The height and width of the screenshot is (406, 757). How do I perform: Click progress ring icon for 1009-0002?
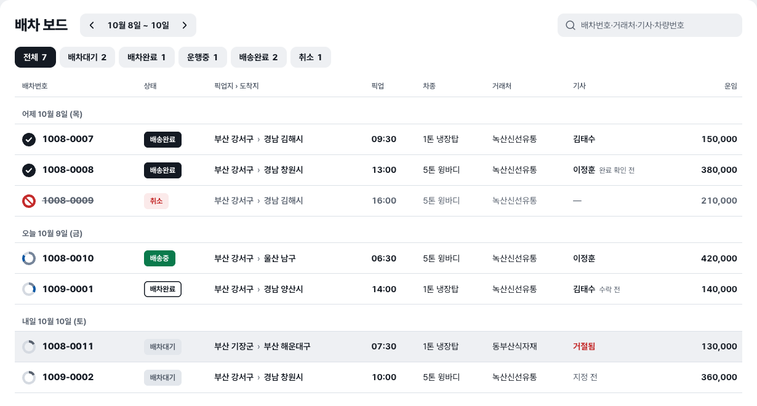point(29,378)
